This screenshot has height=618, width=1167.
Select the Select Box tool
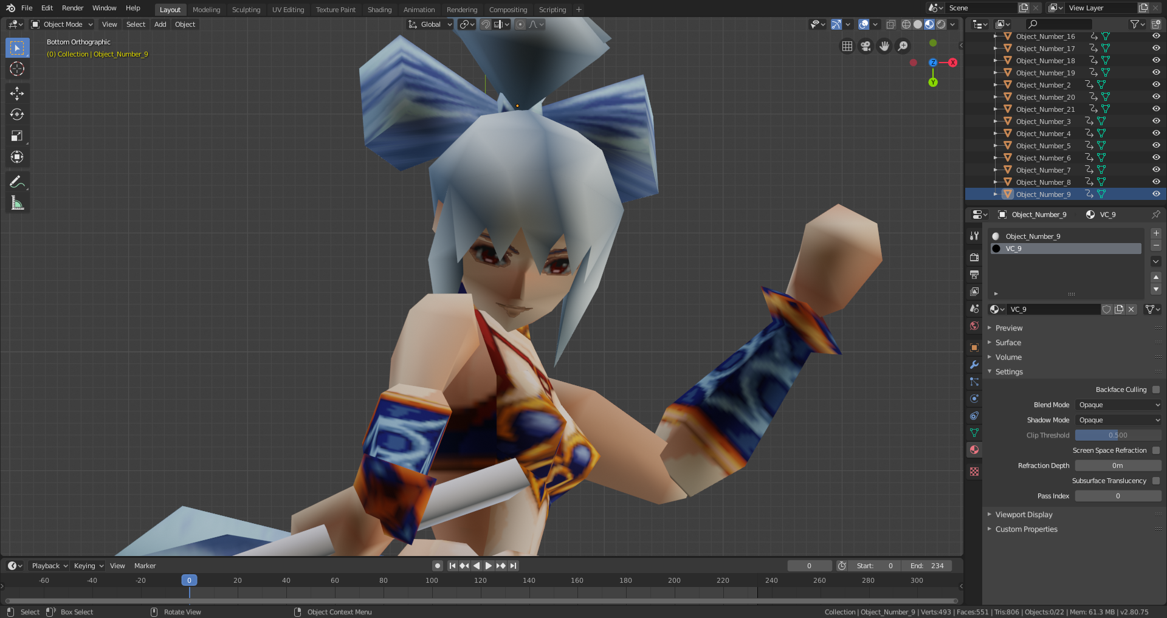click(x=17, y=47)
